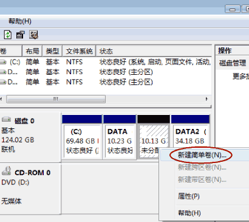Select the (C:) 69.48 GB partition block
This screenshot has height=222, width=249.
tap(82, 137)
